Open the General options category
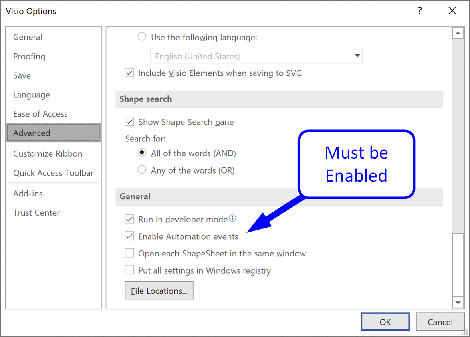The height and width of the screenshot is (337, 470). click(53, 37)
